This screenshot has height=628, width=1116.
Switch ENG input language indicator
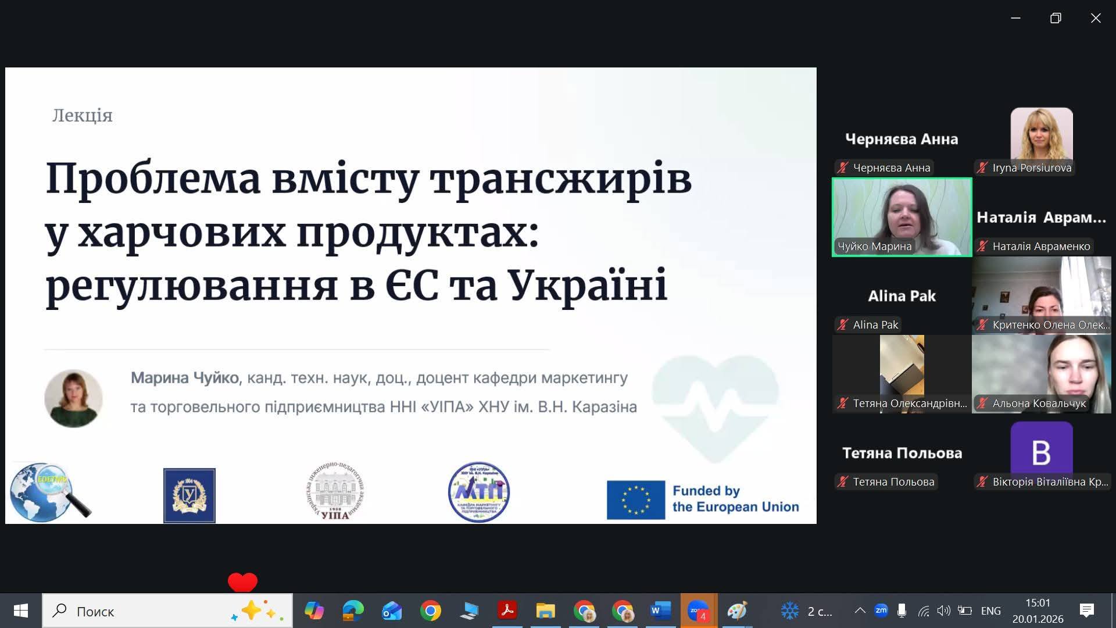tap(990, 611)
